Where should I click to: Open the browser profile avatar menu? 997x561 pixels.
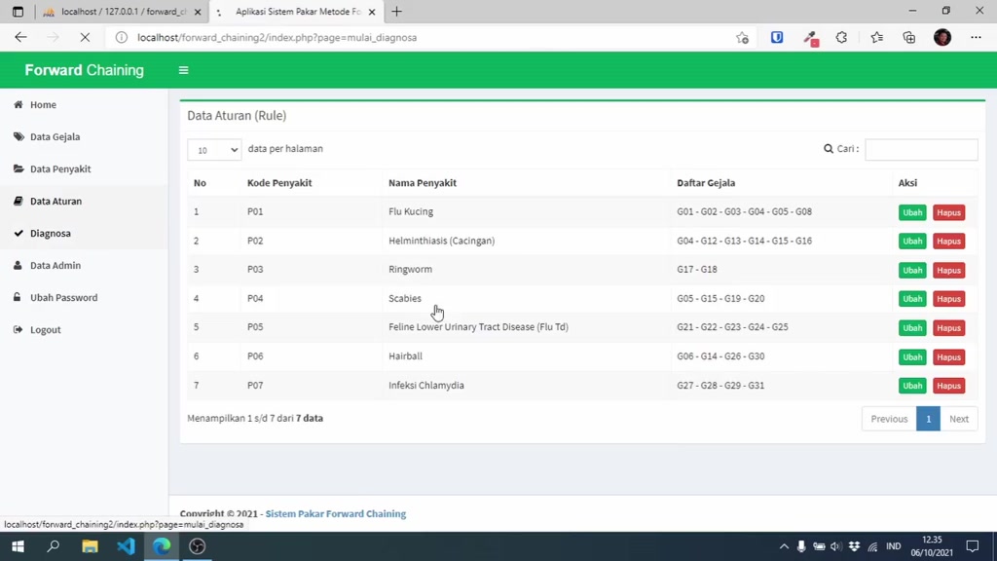[942, 36]
